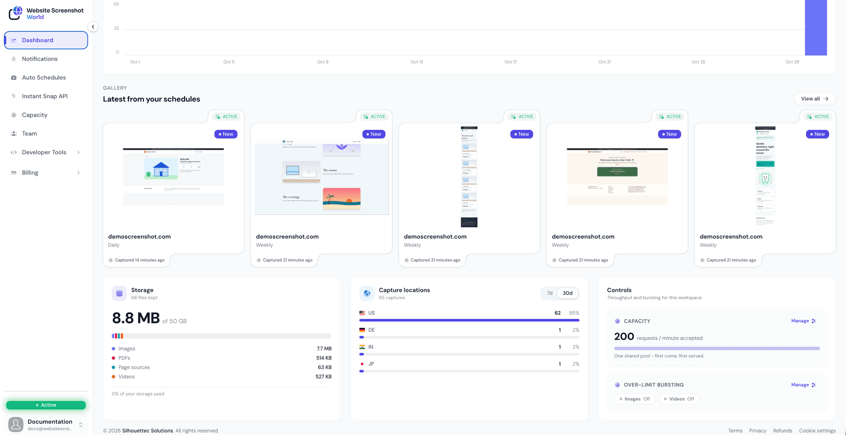Click Manage link for Capacity
Viewport: 846px width, 435px height.
click(x=803, y=321)
